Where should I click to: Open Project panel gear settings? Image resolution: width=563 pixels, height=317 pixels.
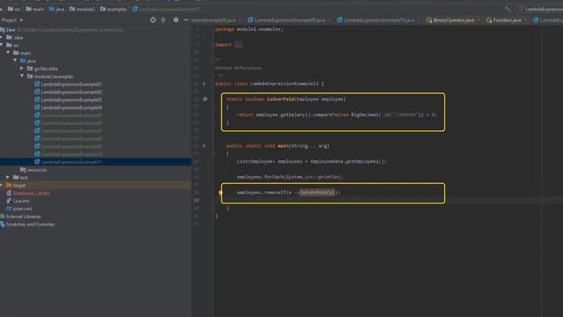(x=176, y=19)
